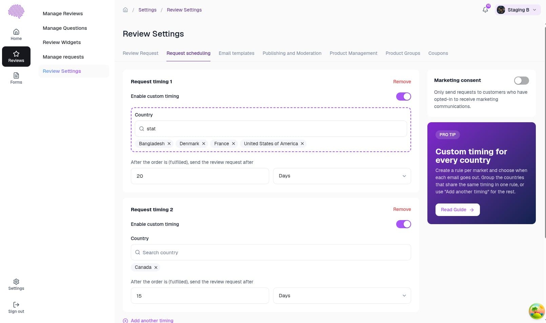Toggle custom timing for Request timing 1
Image resolution: width=546 pixels, height=323 pixels.
(404, 96)
